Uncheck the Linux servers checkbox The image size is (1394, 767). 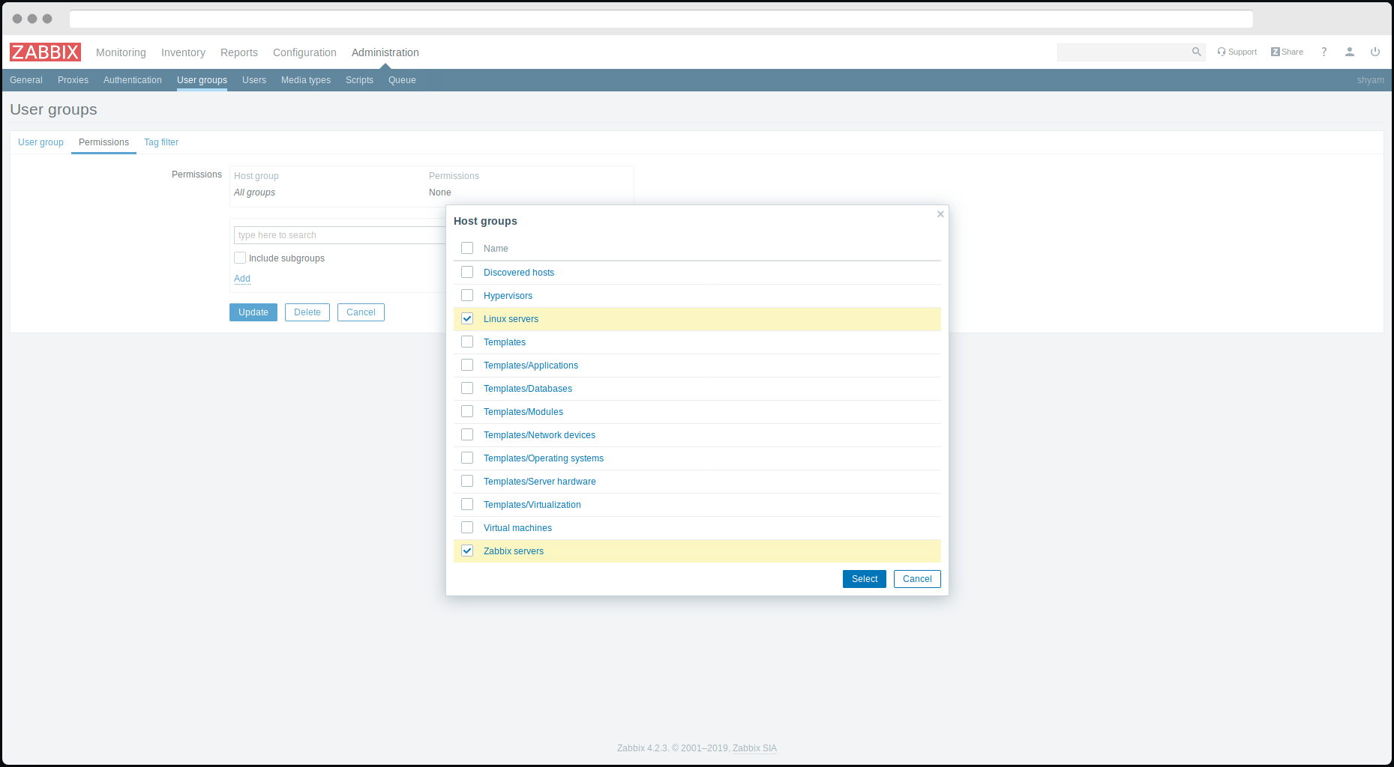click(467, 318)
